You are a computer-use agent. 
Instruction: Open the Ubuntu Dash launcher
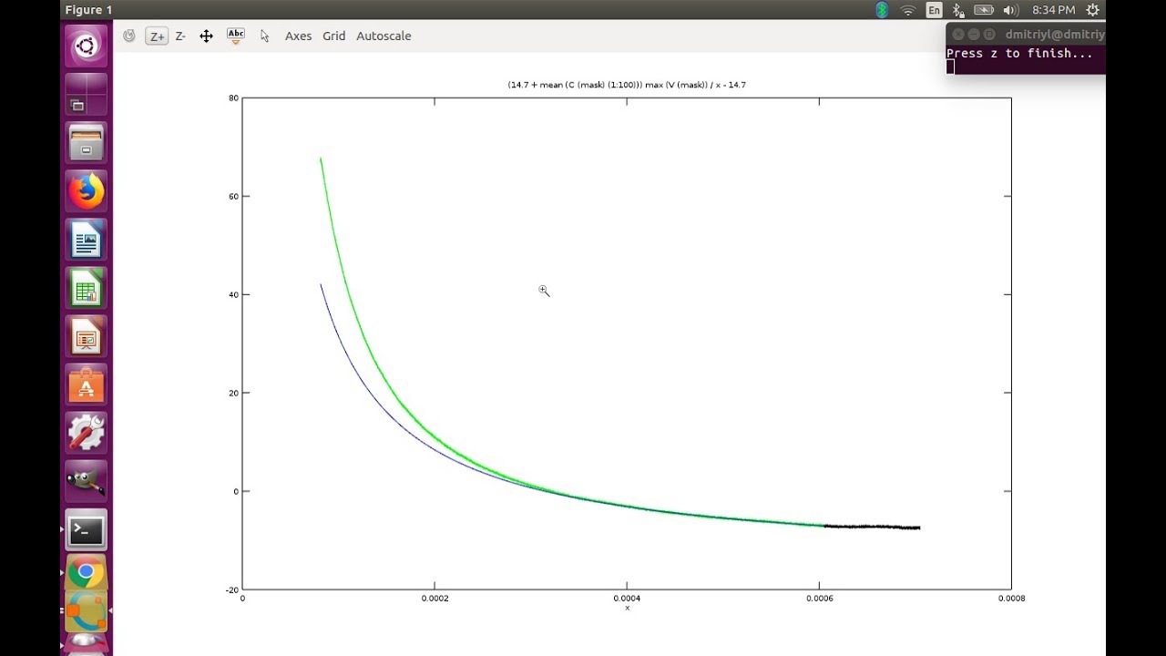[87, 46]
